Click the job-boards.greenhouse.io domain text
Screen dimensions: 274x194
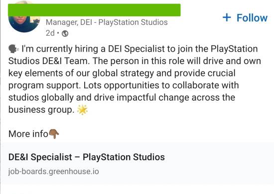54,172
